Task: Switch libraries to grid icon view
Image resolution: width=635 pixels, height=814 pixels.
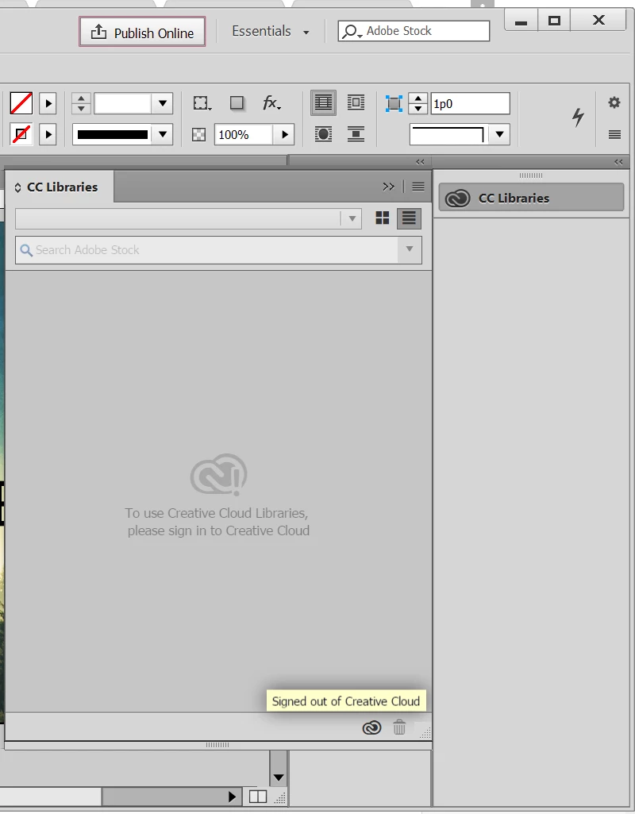Action: 383,218
